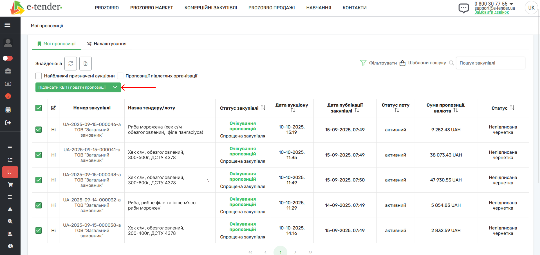
Task: Click the logout arrow sidebar icon
Action: [x=8, y=123]
